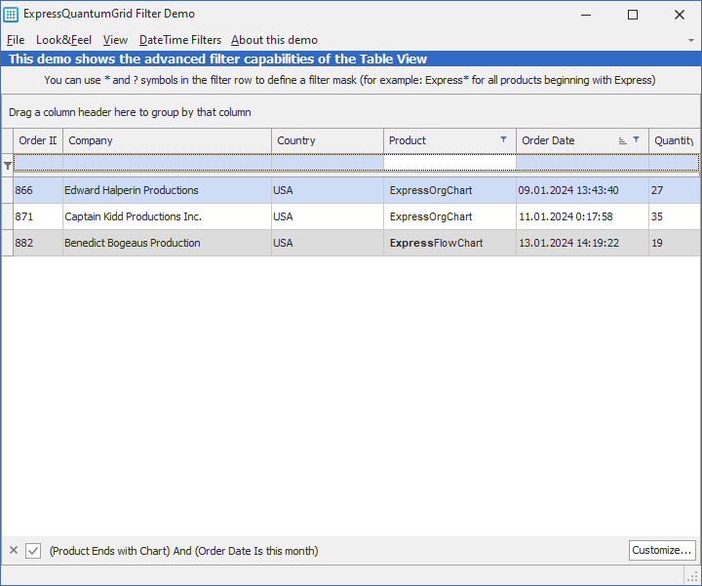Click USA in the Captain Kidd row
The height and width of the screenshot is (586, 702).
point(328,216)
